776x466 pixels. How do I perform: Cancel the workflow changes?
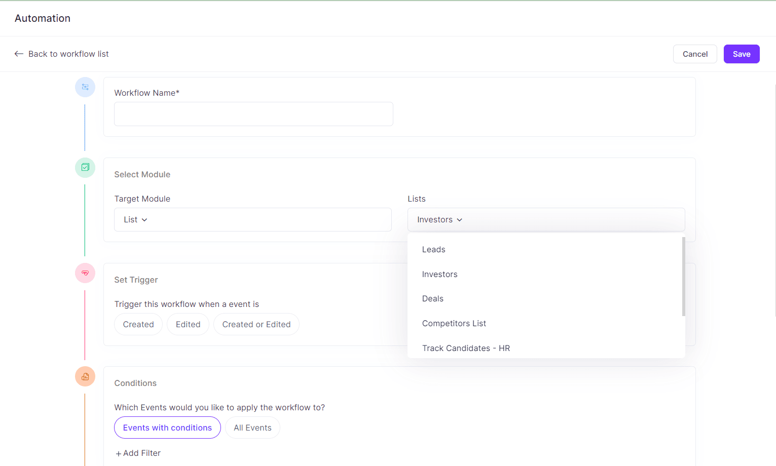pos(694,54)
